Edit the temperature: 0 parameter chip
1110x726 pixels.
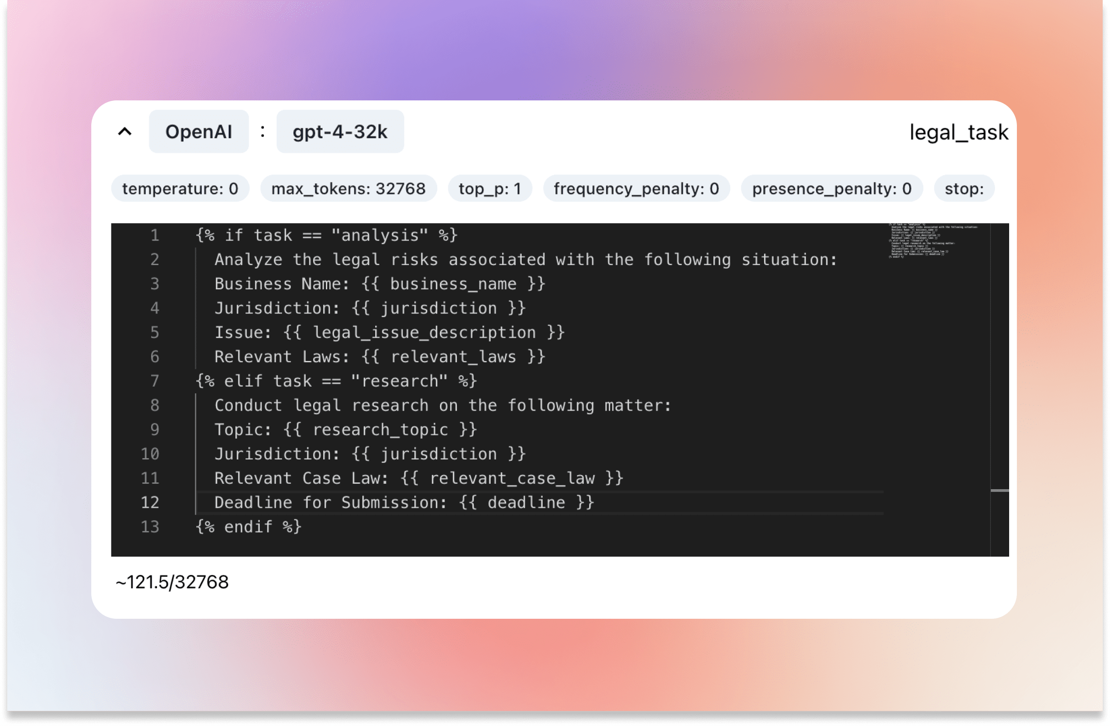pyautogui.click(x=180, y=188)
